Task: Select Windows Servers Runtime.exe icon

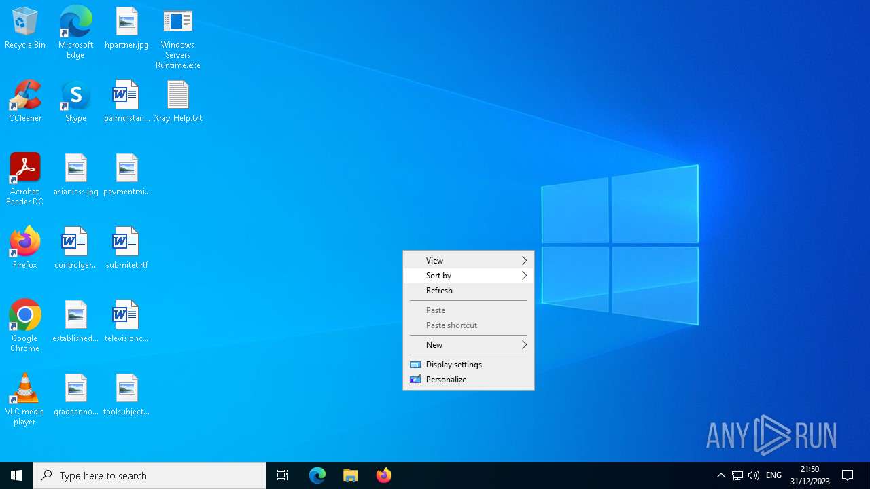Action: tap(177, 38)
